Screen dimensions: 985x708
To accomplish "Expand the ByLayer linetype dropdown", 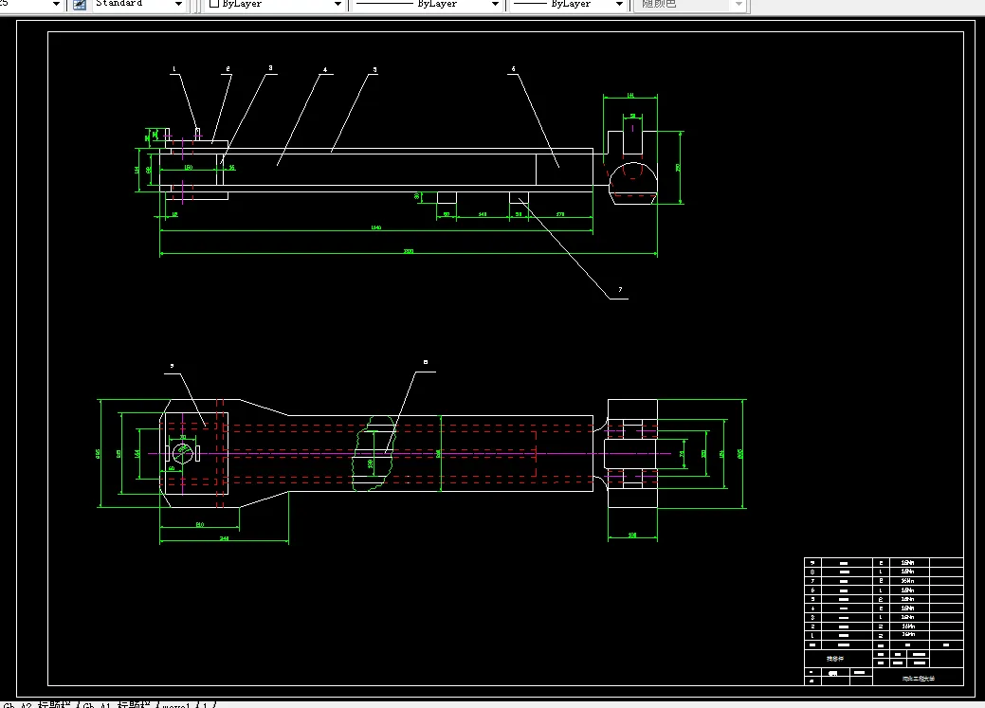I will point(495,5).
